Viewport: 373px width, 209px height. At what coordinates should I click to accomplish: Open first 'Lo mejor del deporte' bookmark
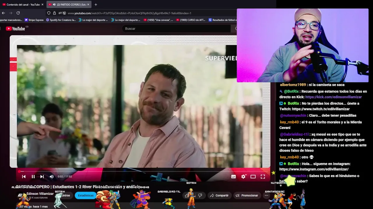[x=93, y=20]
